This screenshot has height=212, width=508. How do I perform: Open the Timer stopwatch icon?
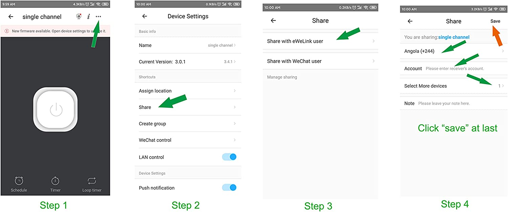pos(55,181)
